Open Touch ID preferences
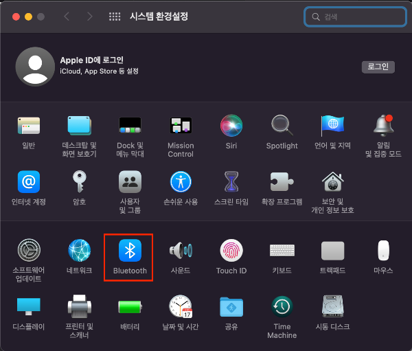412x351 pixels. pos(231,250)
